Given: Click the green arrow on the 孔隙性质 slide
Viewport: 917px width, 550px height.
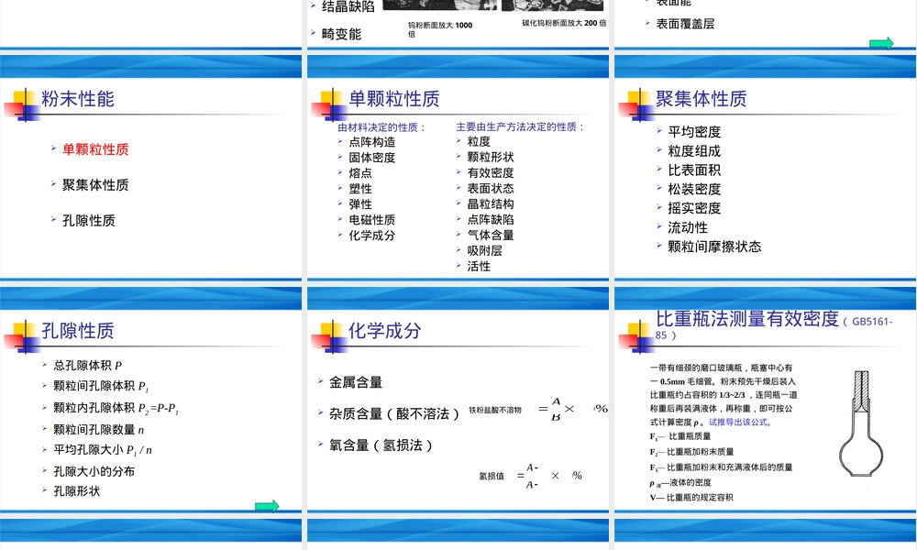Looking at the screenshot, I should point(267,506).
